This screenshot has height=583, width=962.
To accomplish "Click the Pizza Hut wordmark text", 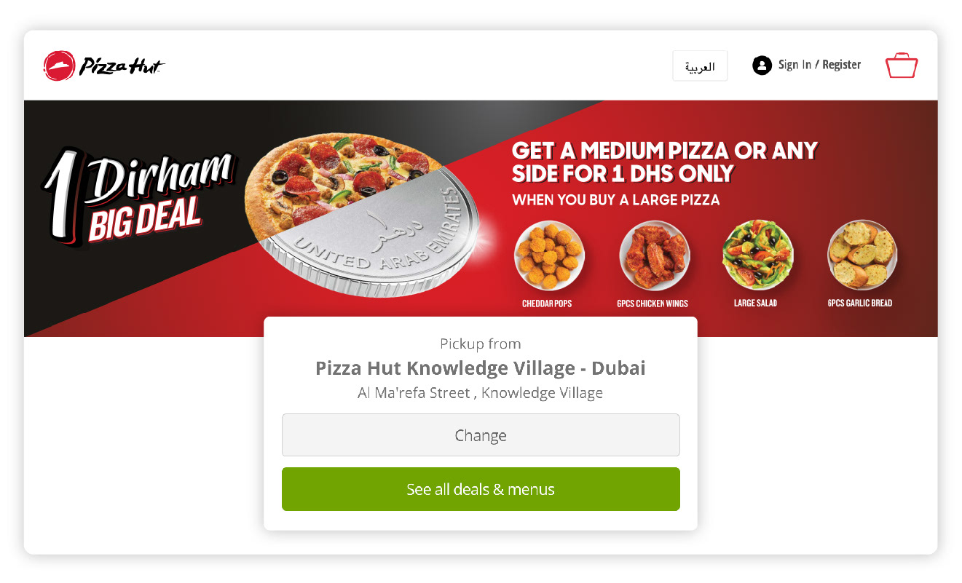I will pos(121,66).
